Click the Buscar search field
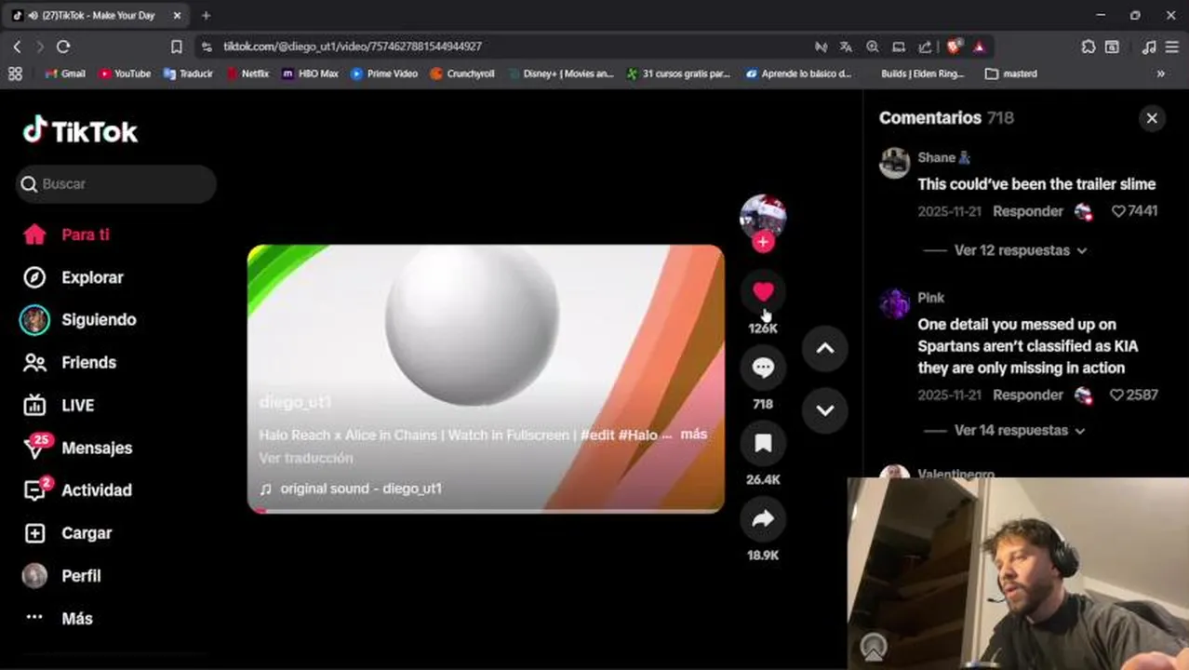This screenshot has width=1189, height=670. [116, 184]
